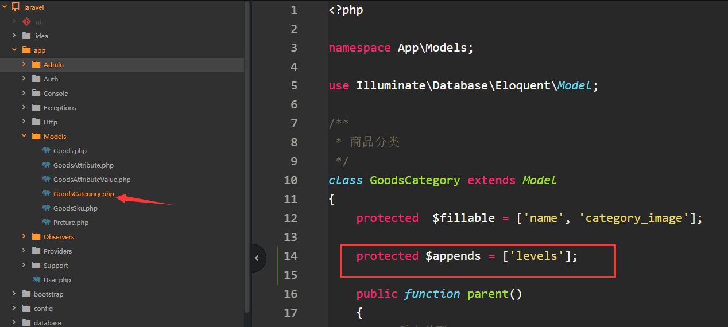The image size is (728, 327).
Task: Click the Support folder icon
Action: [36, 266]
